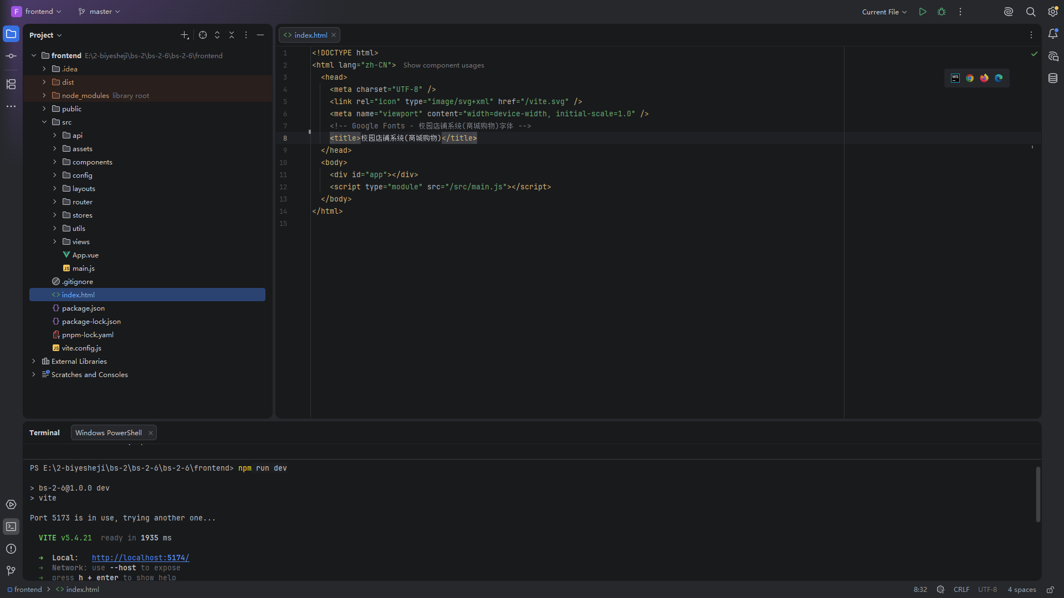Open the AI Assistant swirl icon in title bar
This screenshot has height=598, width=1064.
point(1009,12)
